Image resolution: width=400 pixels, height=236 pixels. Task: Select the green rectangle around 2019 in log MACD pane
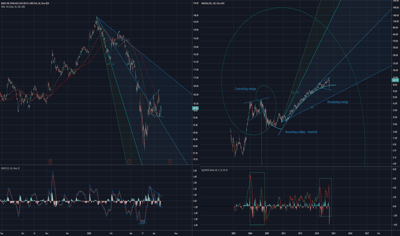tap(325, 197)
